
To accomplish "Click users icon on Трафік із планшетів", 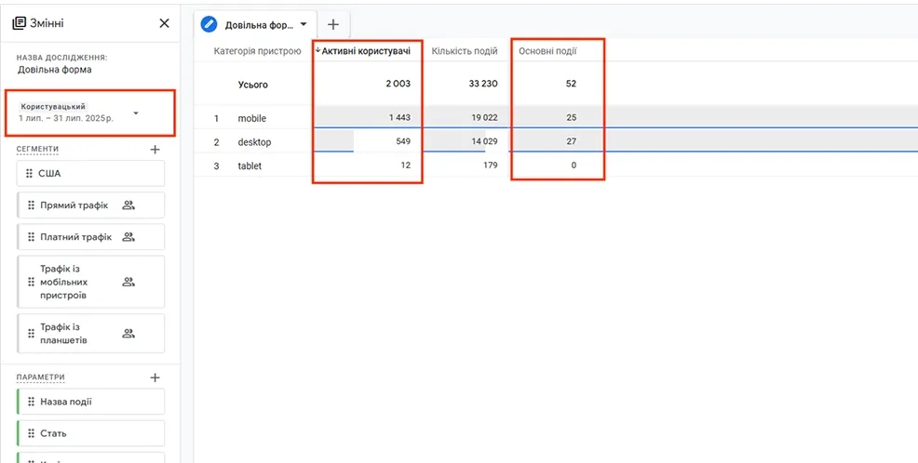I will pos(128,334).
